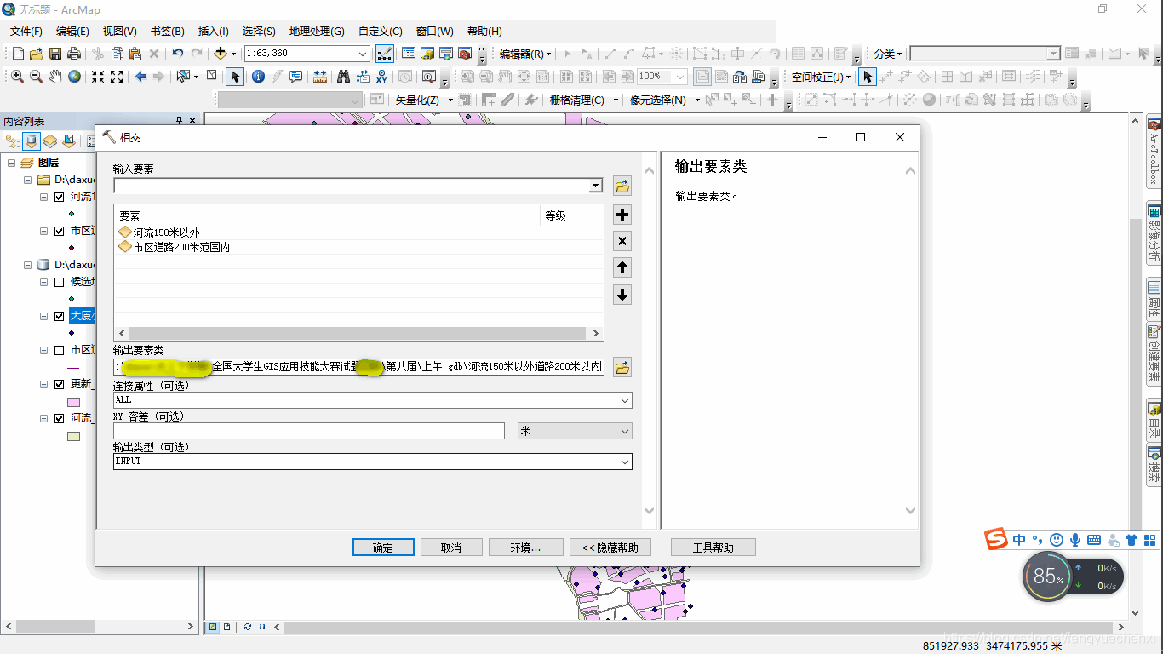Uncheck the 河流 layer in first folder group
This screenshot has height=654, width=1163.
59,197
